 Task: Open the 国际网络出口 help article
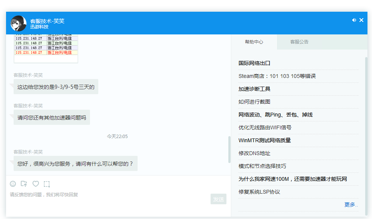pyautogui.click(x=254, y=63)
